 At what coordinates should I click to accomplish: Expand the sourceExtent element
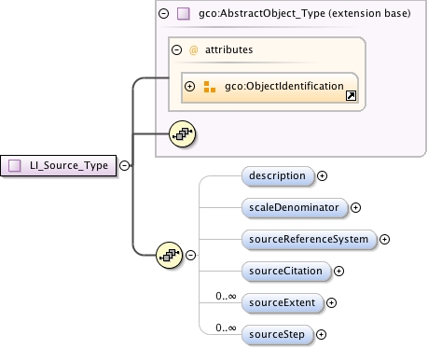click(331, 303)
